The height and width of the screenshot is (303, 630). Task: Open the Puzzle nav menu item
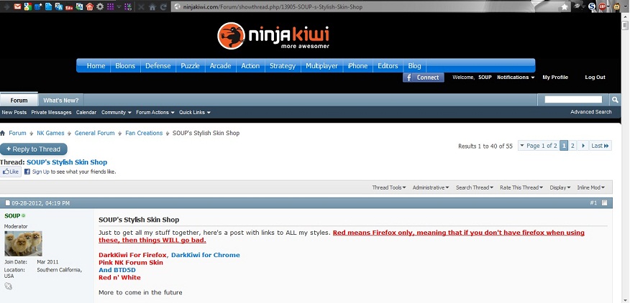tap(191, 66)
